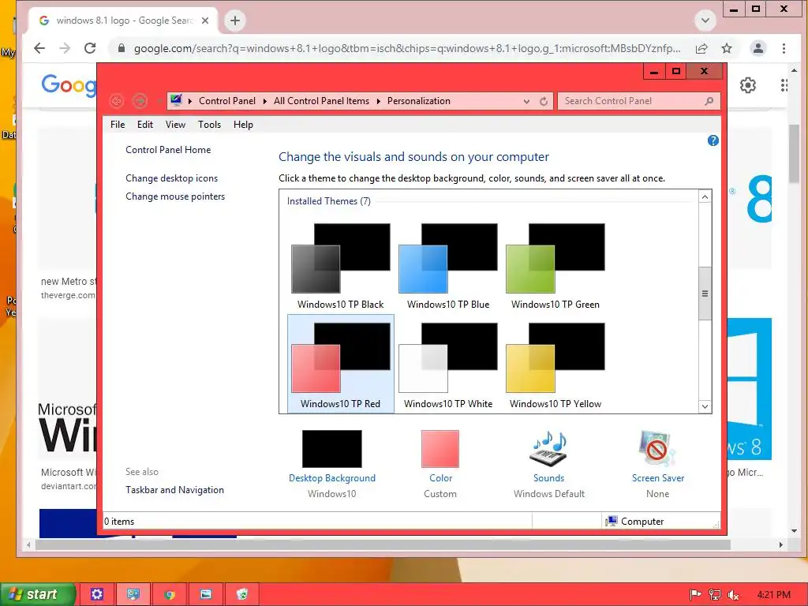Image resolution: width=808 pixels, height=606 pixels.
Task: Open Taskbar and Navigation link
Action: pos(174,490)
